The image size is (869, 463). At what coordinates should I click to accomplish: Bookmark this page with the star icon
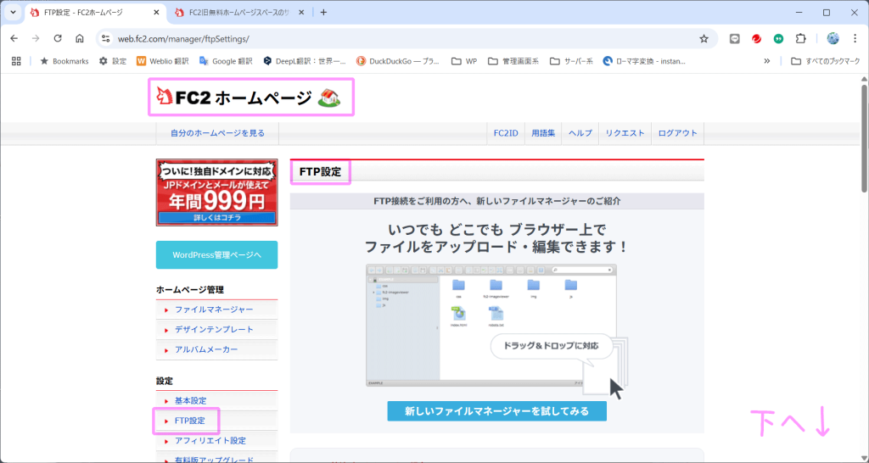point(704,39)
